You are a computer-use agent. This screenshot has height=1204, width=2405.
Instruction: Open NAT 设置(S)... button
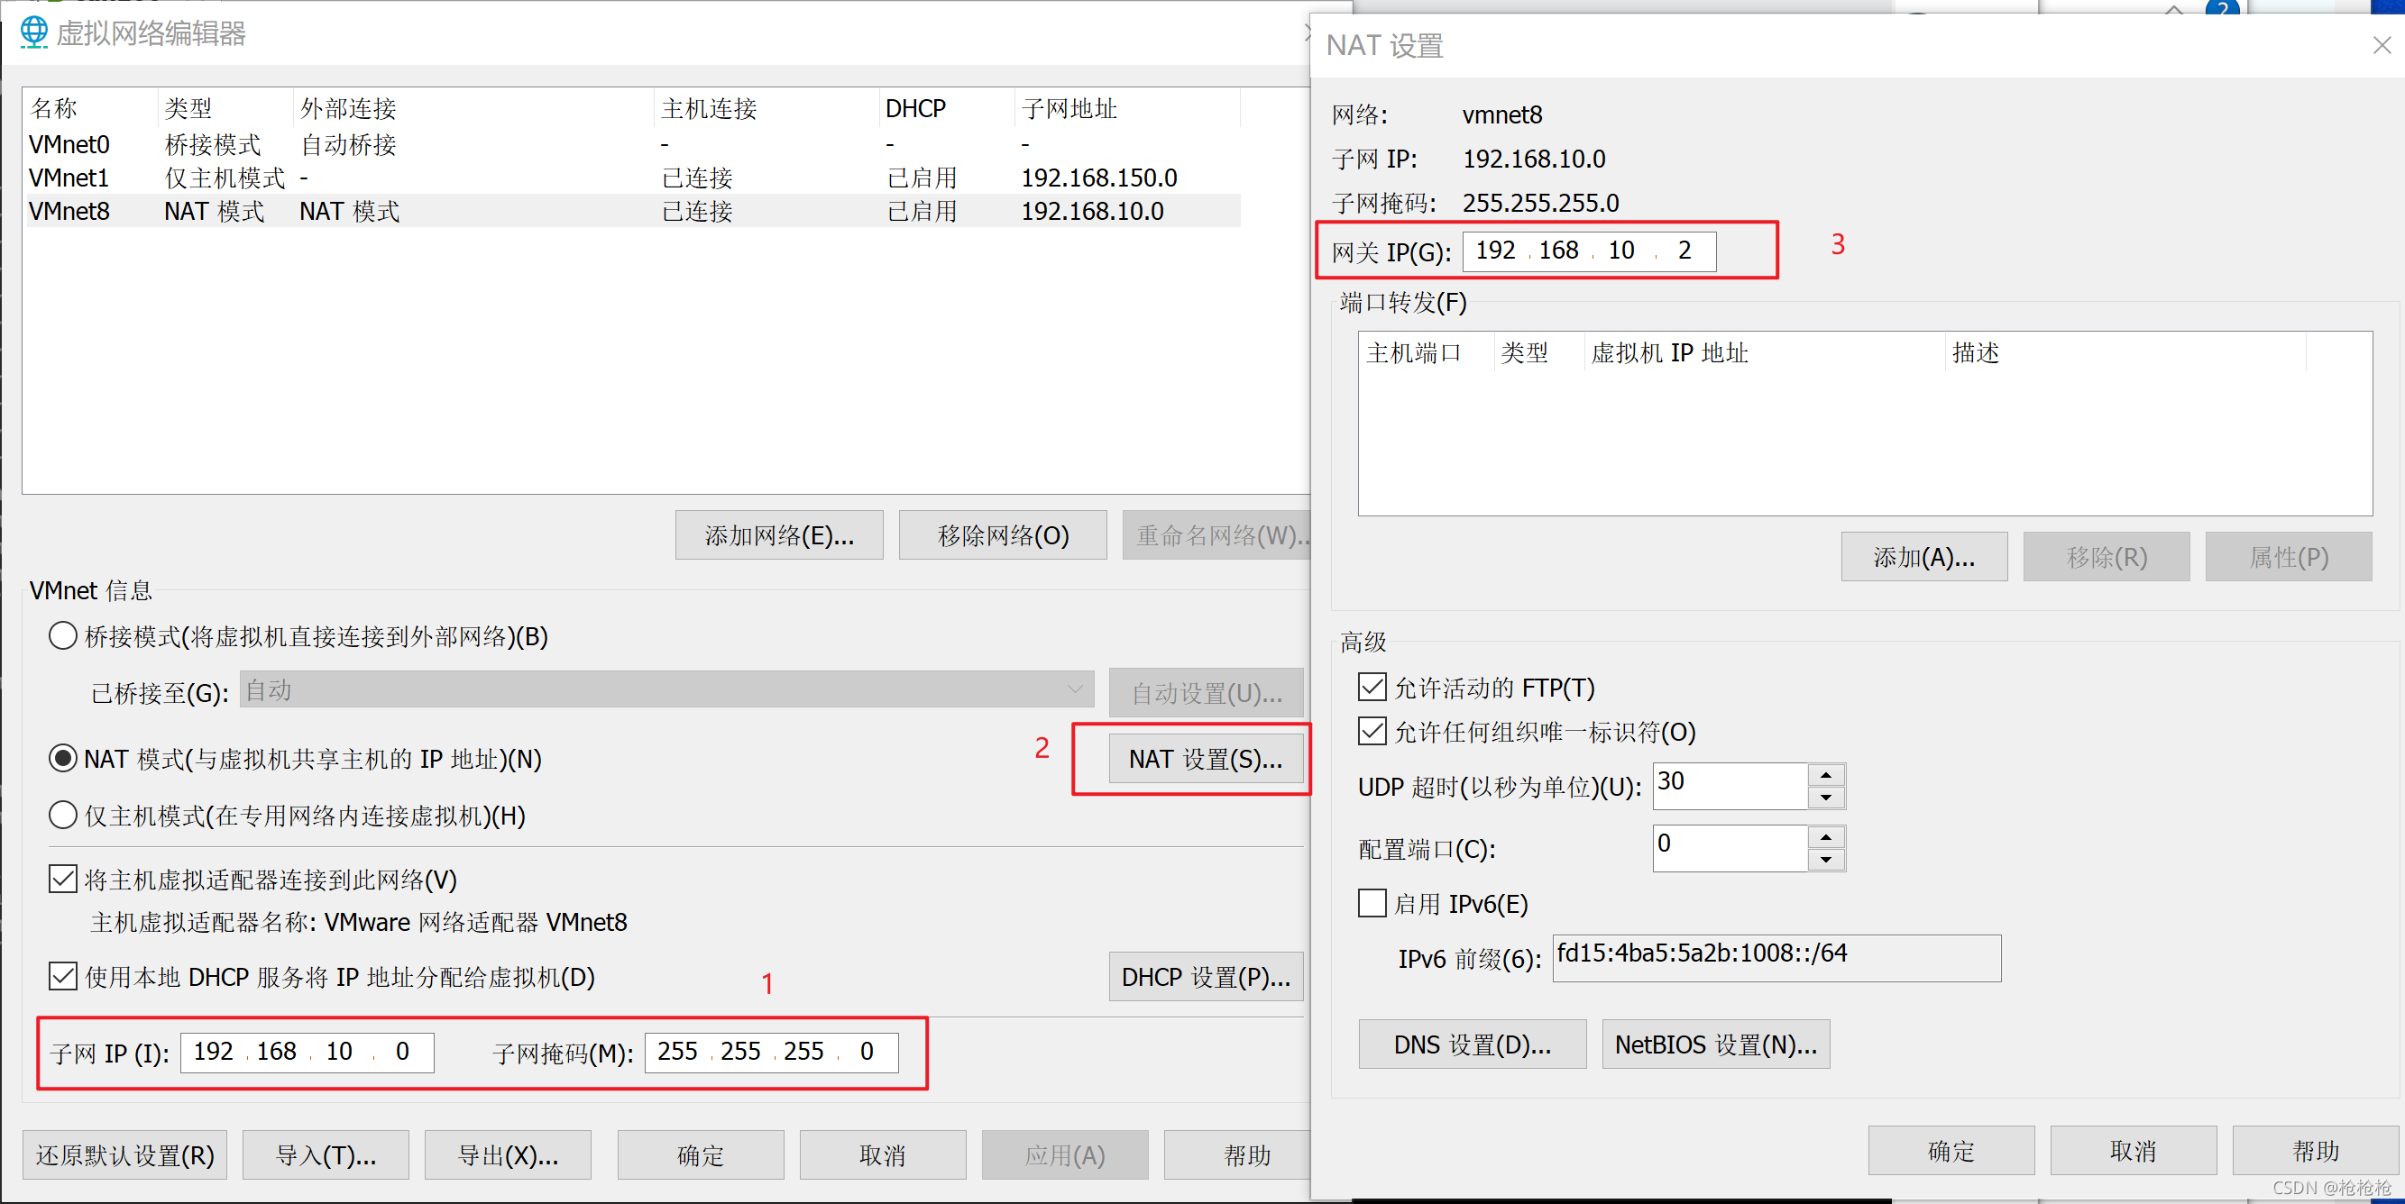[1207, 759]
